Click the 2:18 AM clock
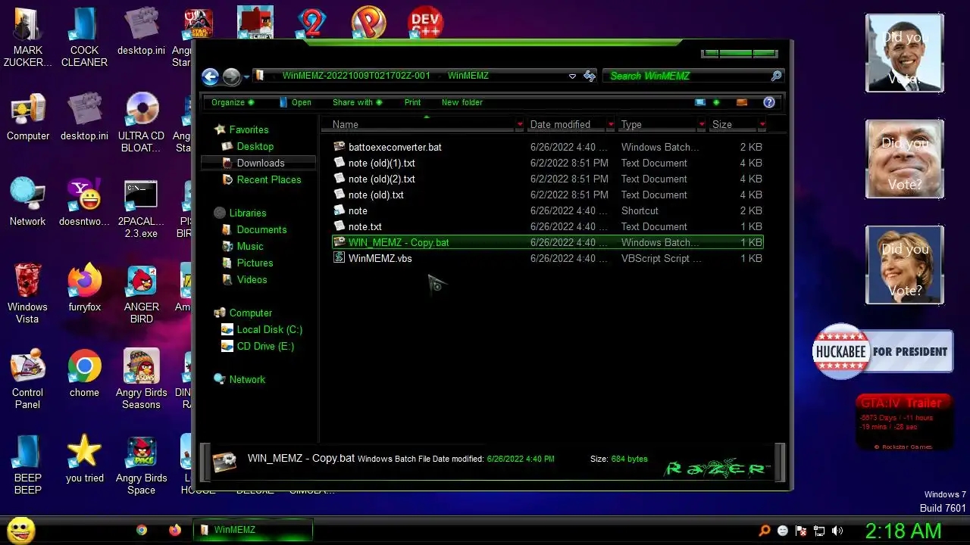Screen dimensions: 970x545 pyautogui.click(x=903, y=531)
